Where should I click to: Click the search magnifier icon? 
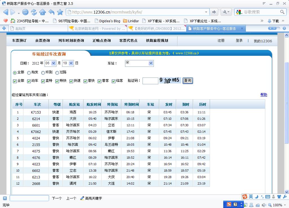pyautogui.click(x=282, y=12)
